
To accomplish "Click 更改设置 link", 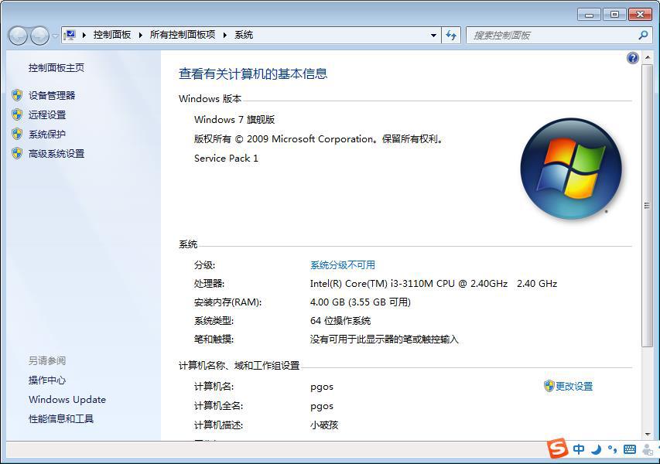I will click(x=574, y=386).
